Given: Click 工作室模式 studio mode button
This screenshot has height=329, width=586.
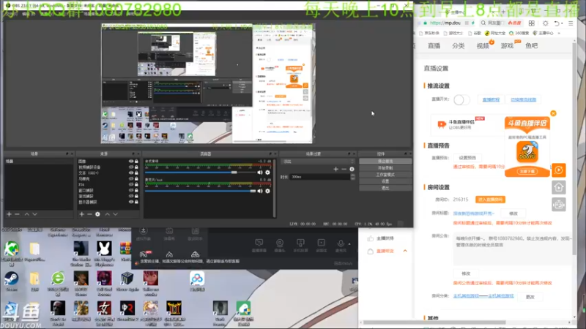Looking at the screenshot, I should coord(385,175).
